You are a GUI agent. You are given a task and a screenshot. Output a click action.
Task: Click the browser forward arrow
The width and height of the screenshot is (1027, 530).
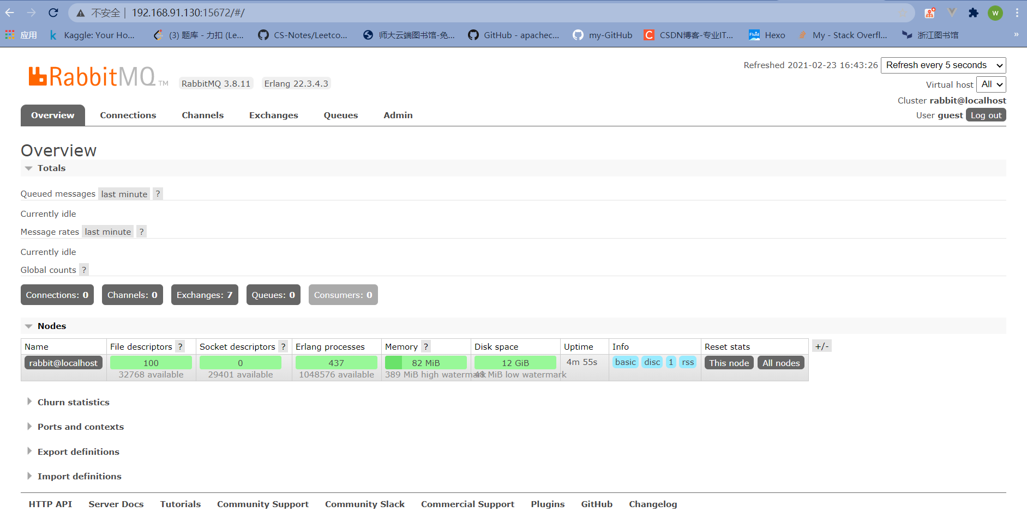click(31, 13)
